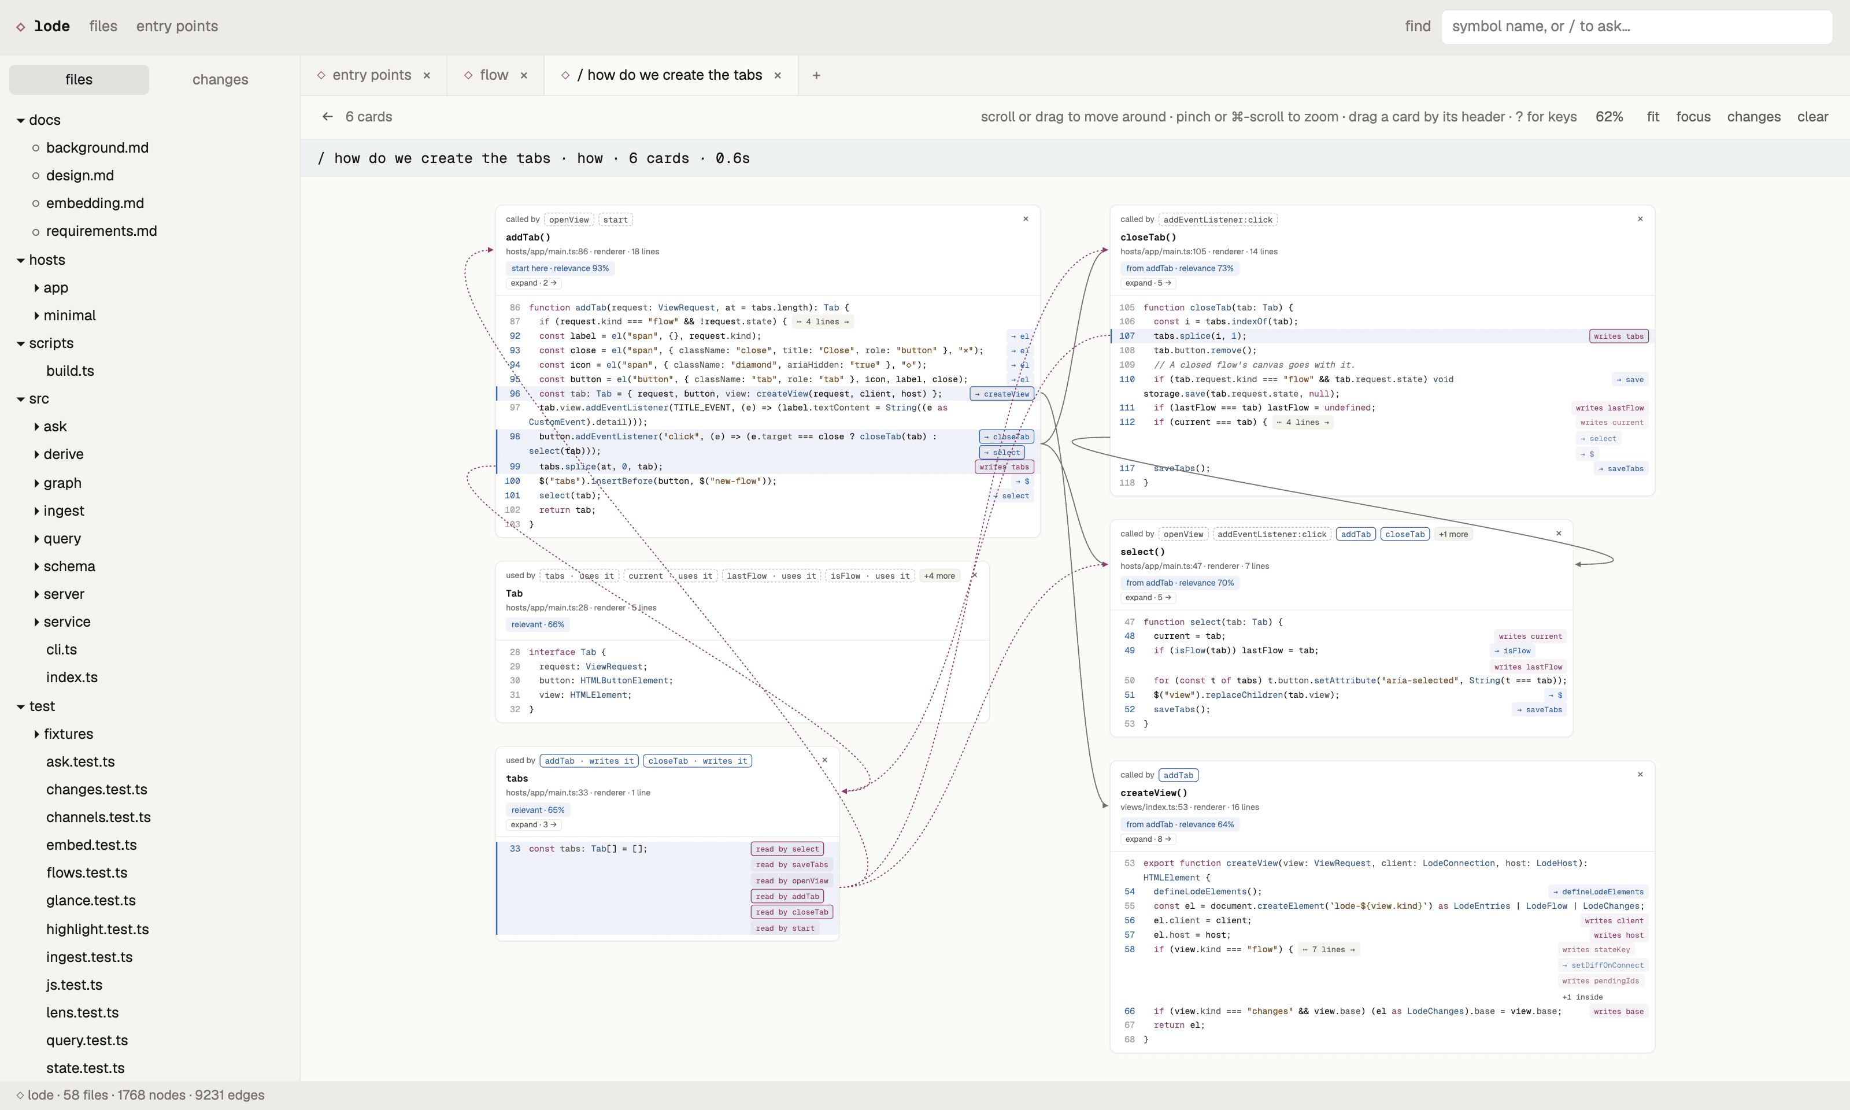
Task: Collapse the docs folder
Action: tap(39, 120)
